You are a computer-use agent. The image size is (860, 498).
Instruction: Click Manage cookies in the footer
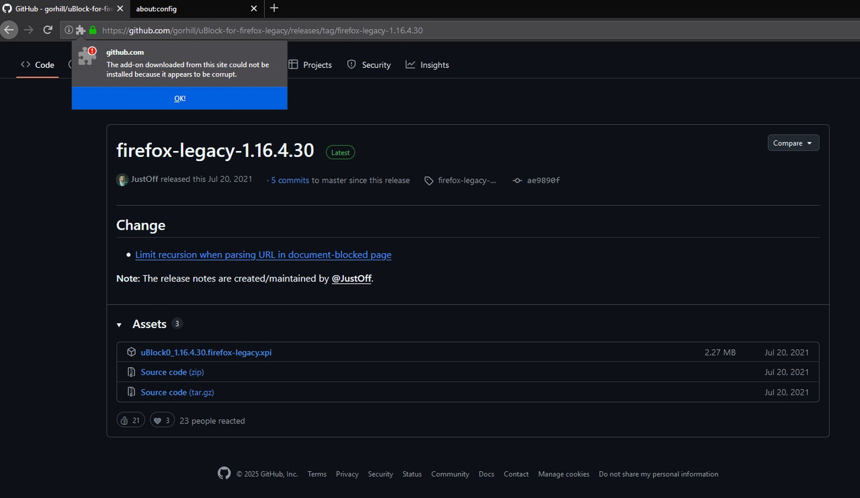coord(564,474)
